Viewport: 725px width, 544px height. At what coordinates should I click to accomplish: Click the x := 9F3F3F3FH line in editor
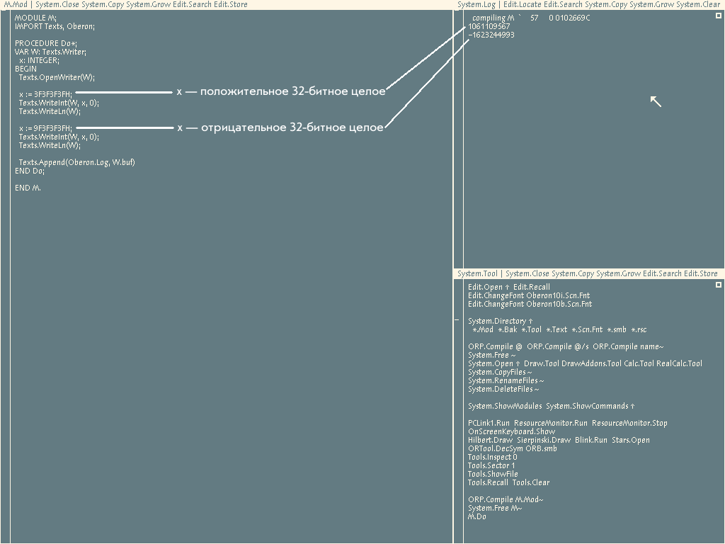(45, 128)
